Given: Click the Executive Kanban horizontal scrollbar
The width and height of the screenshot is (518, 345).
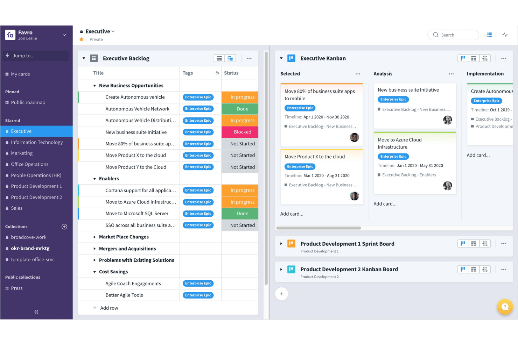Looking at the screenshot, I should click(x=318, y=228).
